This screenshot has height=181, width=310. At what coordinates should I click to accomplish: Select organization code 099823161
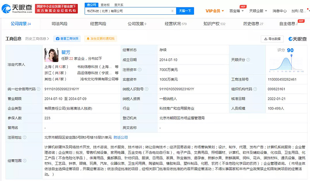point(276,89)
